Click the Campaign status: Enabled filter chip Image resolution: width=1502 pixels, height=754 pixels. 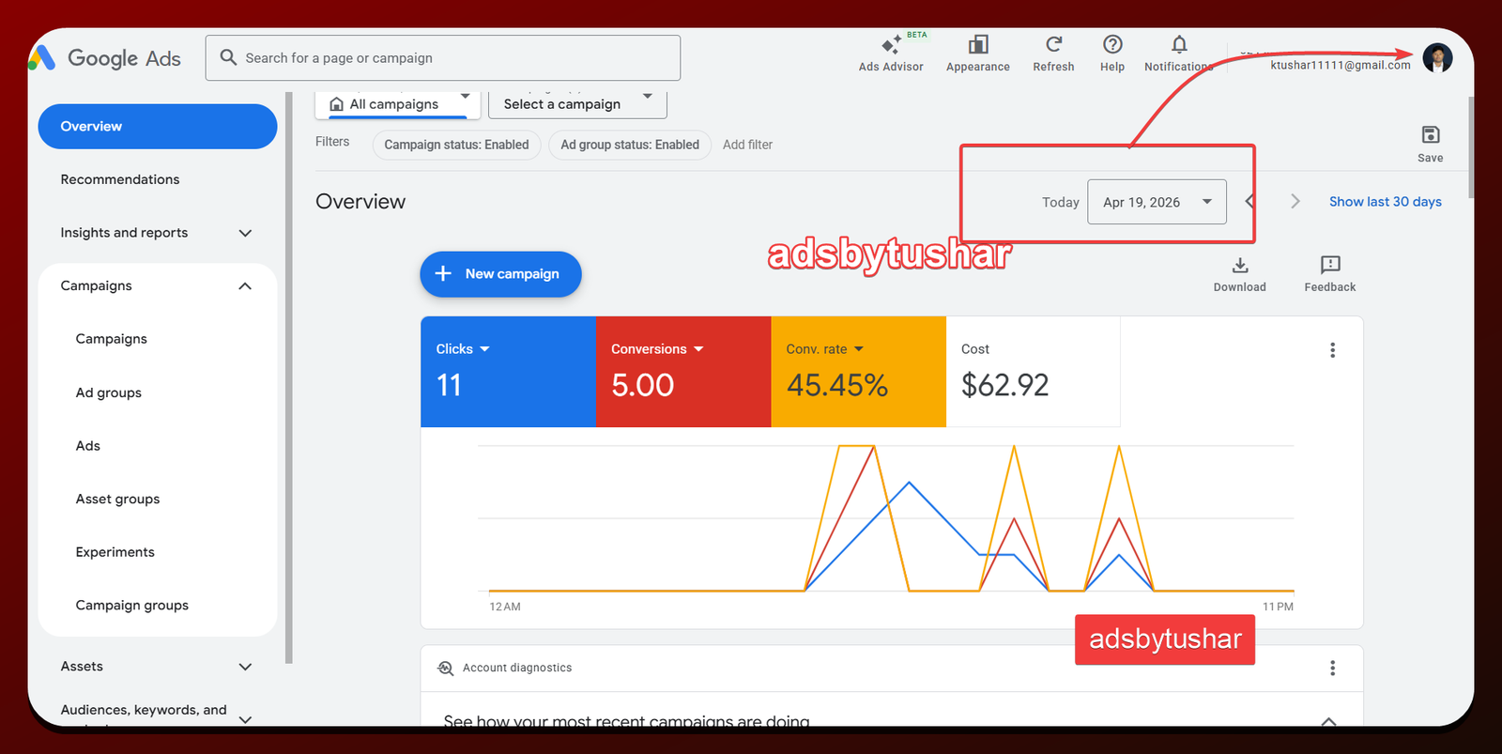pos(456,145)
